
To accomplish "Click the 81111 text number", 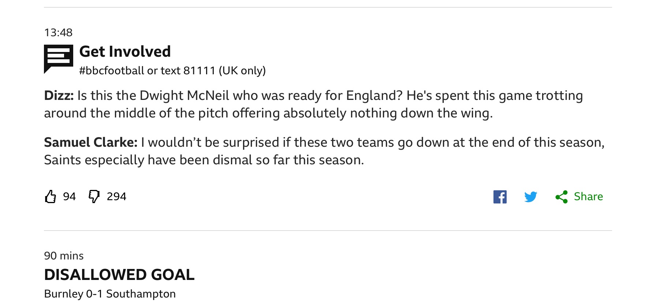I will pos(199,70).
